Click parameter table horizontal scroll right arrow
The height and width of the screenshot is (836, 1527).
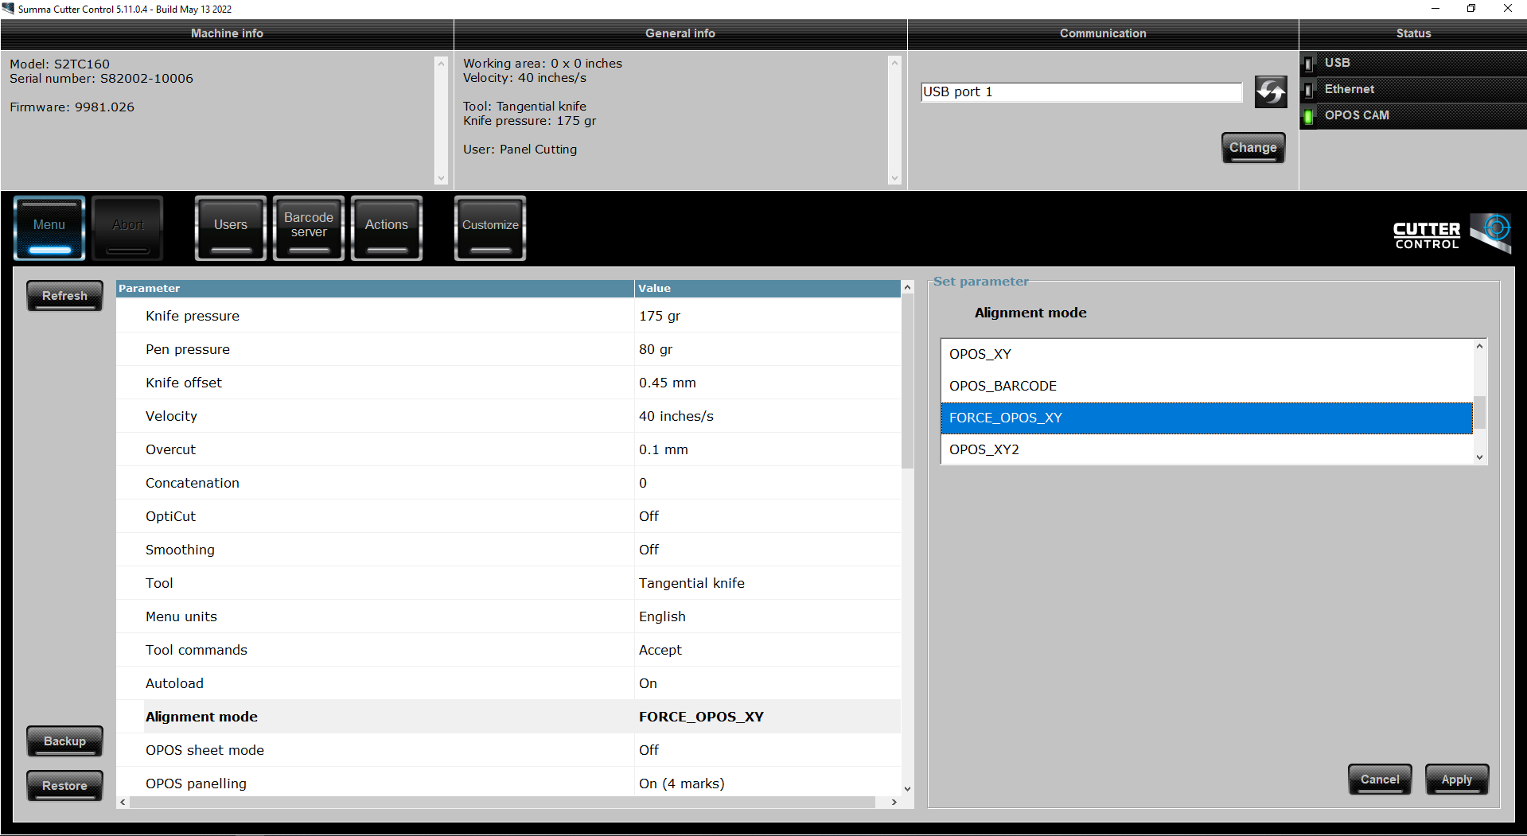tap(894, 802)
